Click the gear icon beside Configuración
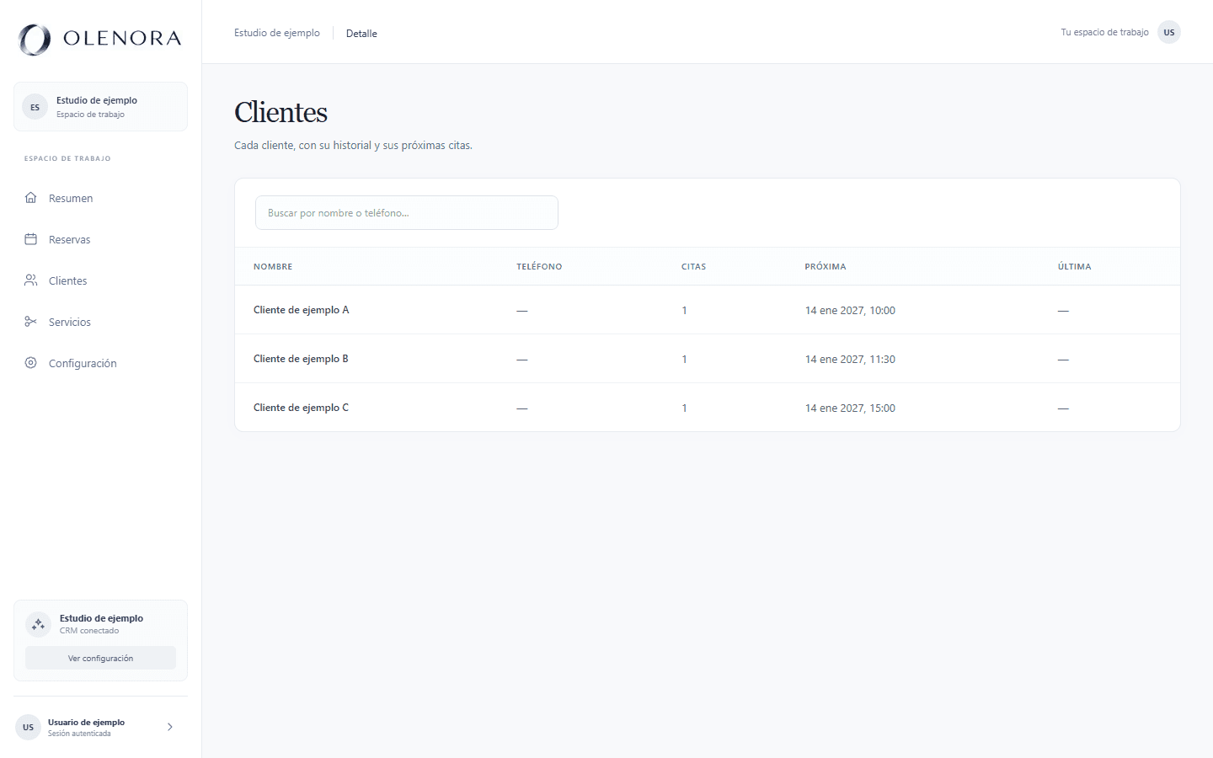 pos(31,363)
